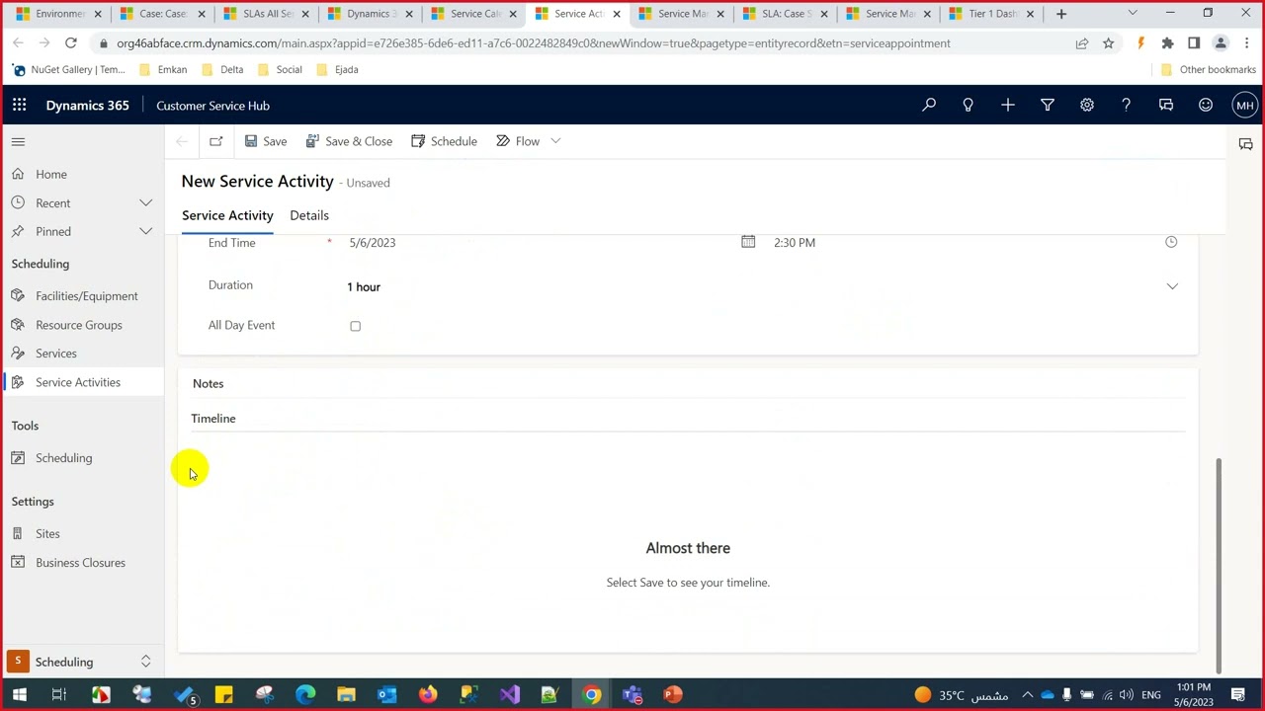Viewport: 1265px width, 711px height.
Task: Open Microsoft Teams from the taskbar
Action: tap(632, 694)
